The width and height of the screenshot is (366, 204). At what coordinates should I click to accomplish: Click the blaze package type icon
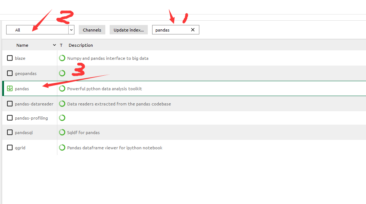pos(62,58)
